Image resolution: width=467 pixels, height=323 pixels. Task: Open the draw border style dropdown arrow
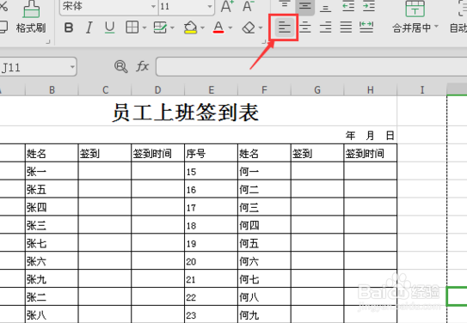point(173,28)
